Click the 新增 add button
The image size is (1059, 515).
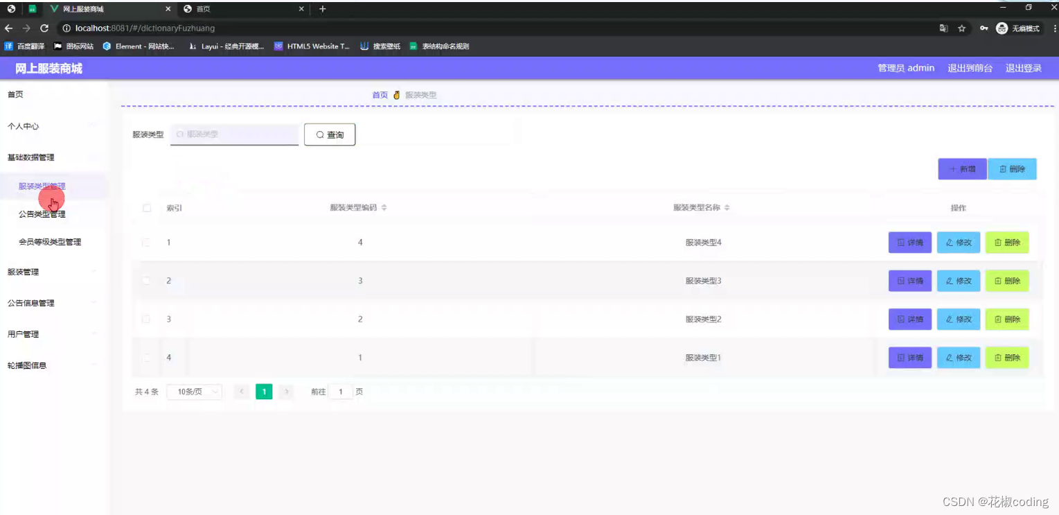962,169
